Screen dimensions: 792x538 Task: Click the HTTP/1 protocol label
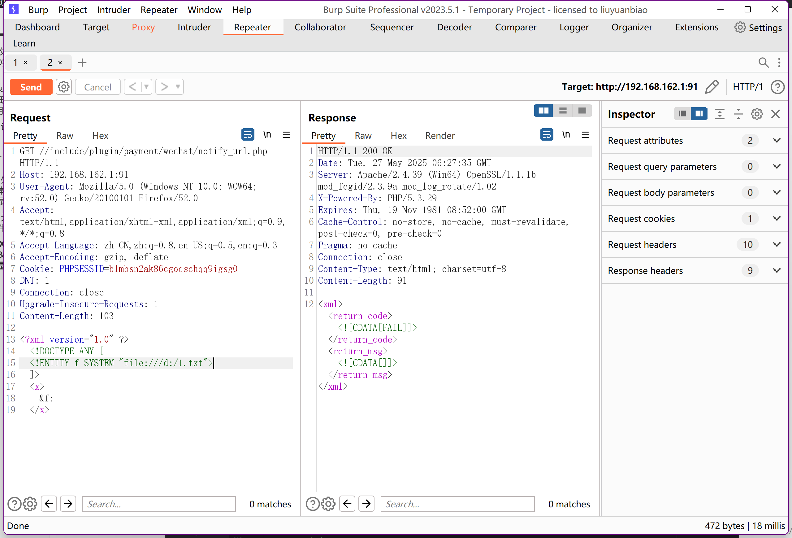point(747,87)
